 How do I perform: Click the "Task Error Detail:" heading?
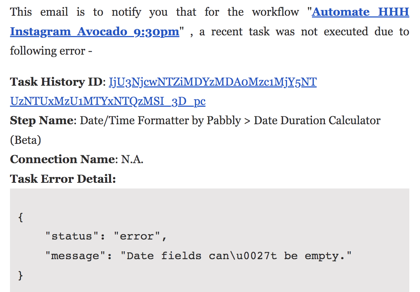click(63, 179)
